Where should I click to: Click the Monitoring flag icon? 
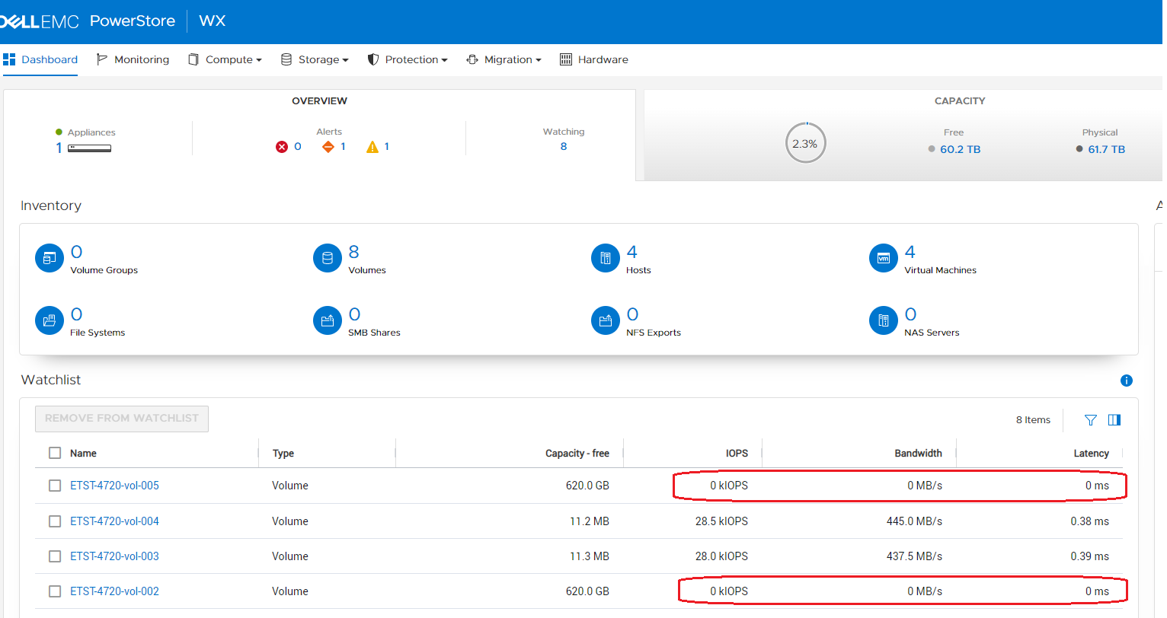coord(102,59)
